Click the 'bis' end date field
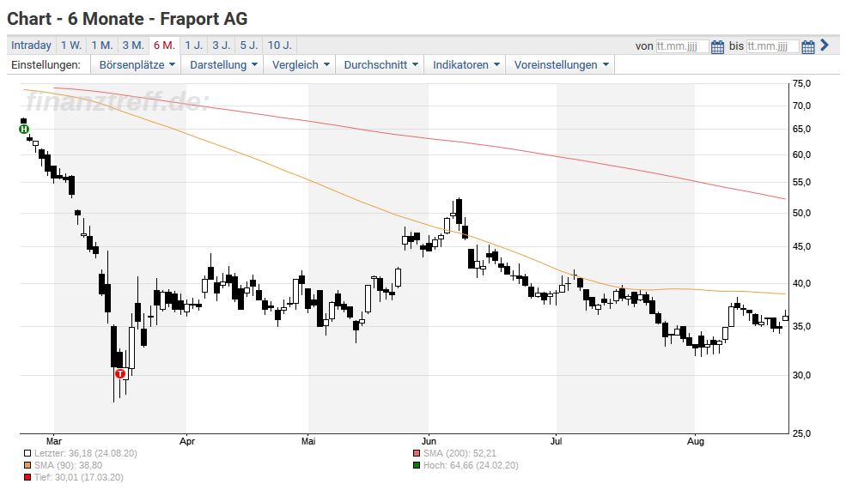 (x=772, y=46)
